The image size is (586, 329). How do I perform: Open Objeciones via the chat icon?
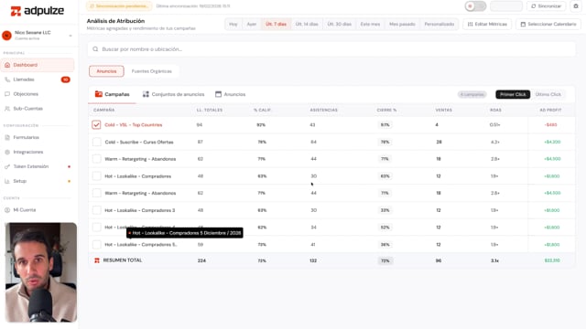coord(7,94)
